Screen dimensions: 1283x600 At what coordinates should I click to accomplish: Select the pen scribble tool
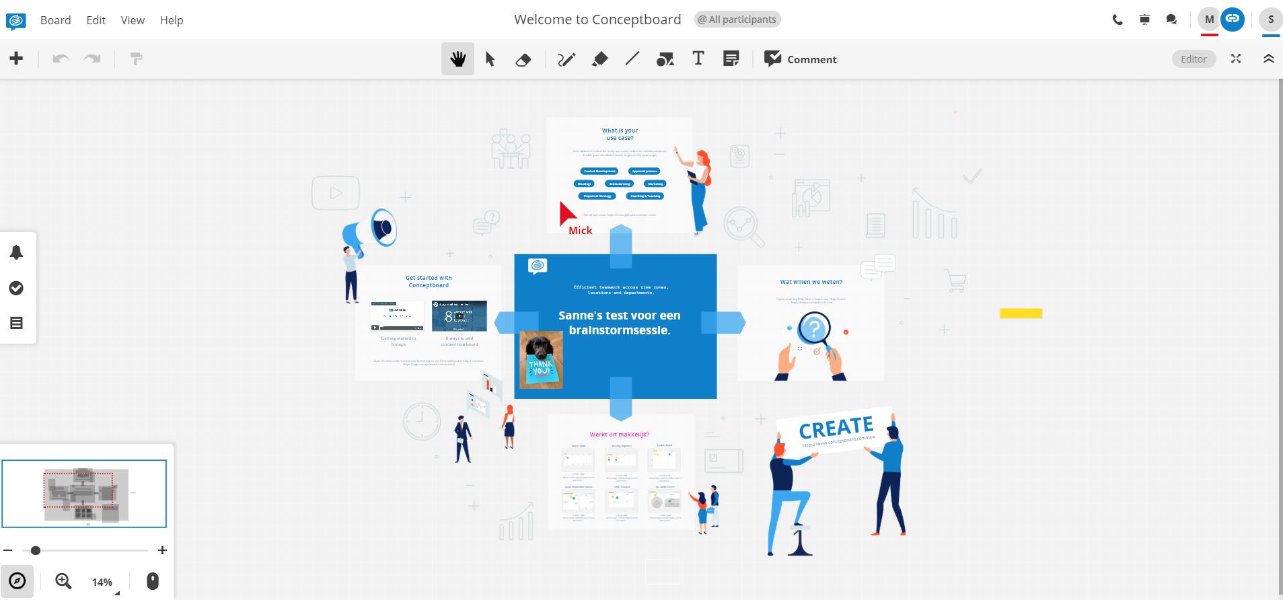click(x=566, y=59)
